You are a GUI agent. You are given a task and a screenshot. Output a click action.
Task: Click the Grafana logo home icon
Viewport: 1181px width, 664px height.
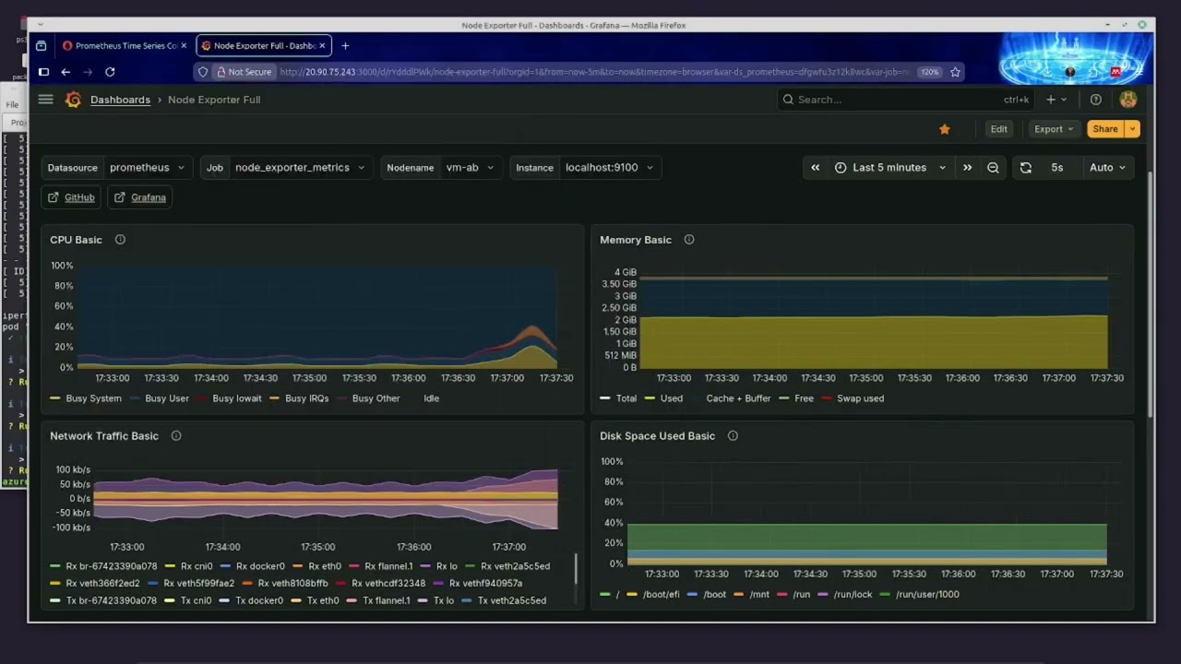pyautogui.click(x=74, y=100)
